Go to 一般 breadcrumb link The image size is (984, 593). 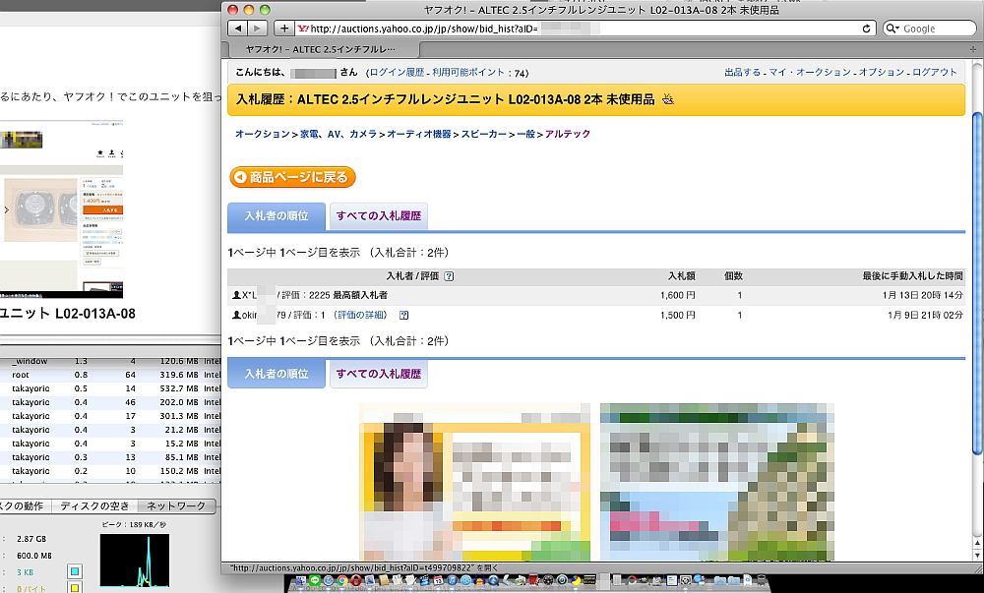(525, 134)
